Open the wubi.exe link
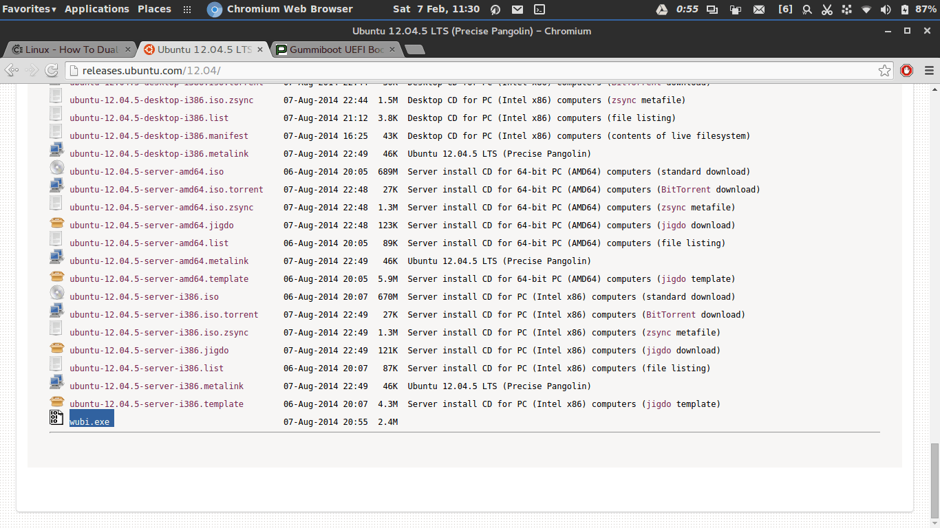 coord(89,422)
